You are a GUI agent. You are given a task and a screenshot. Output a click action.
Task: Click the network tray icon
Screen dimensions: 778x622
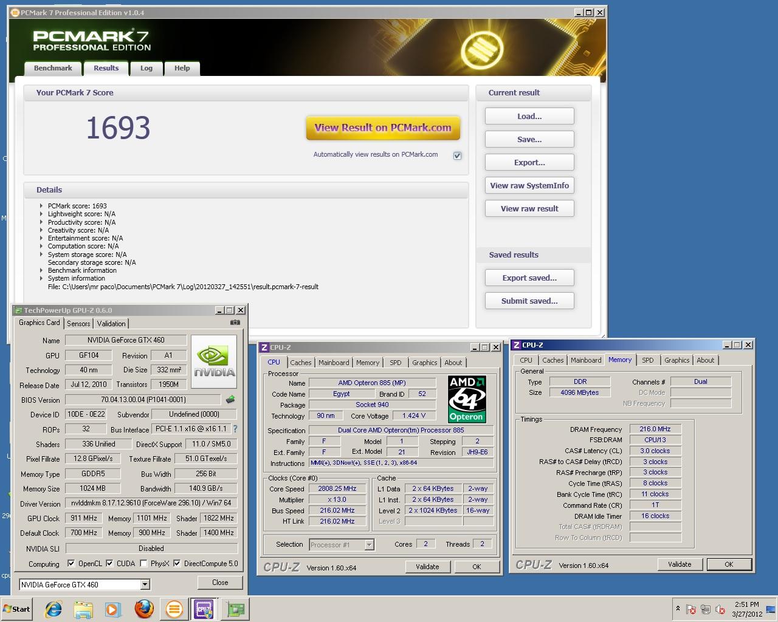tap(706, 609)
